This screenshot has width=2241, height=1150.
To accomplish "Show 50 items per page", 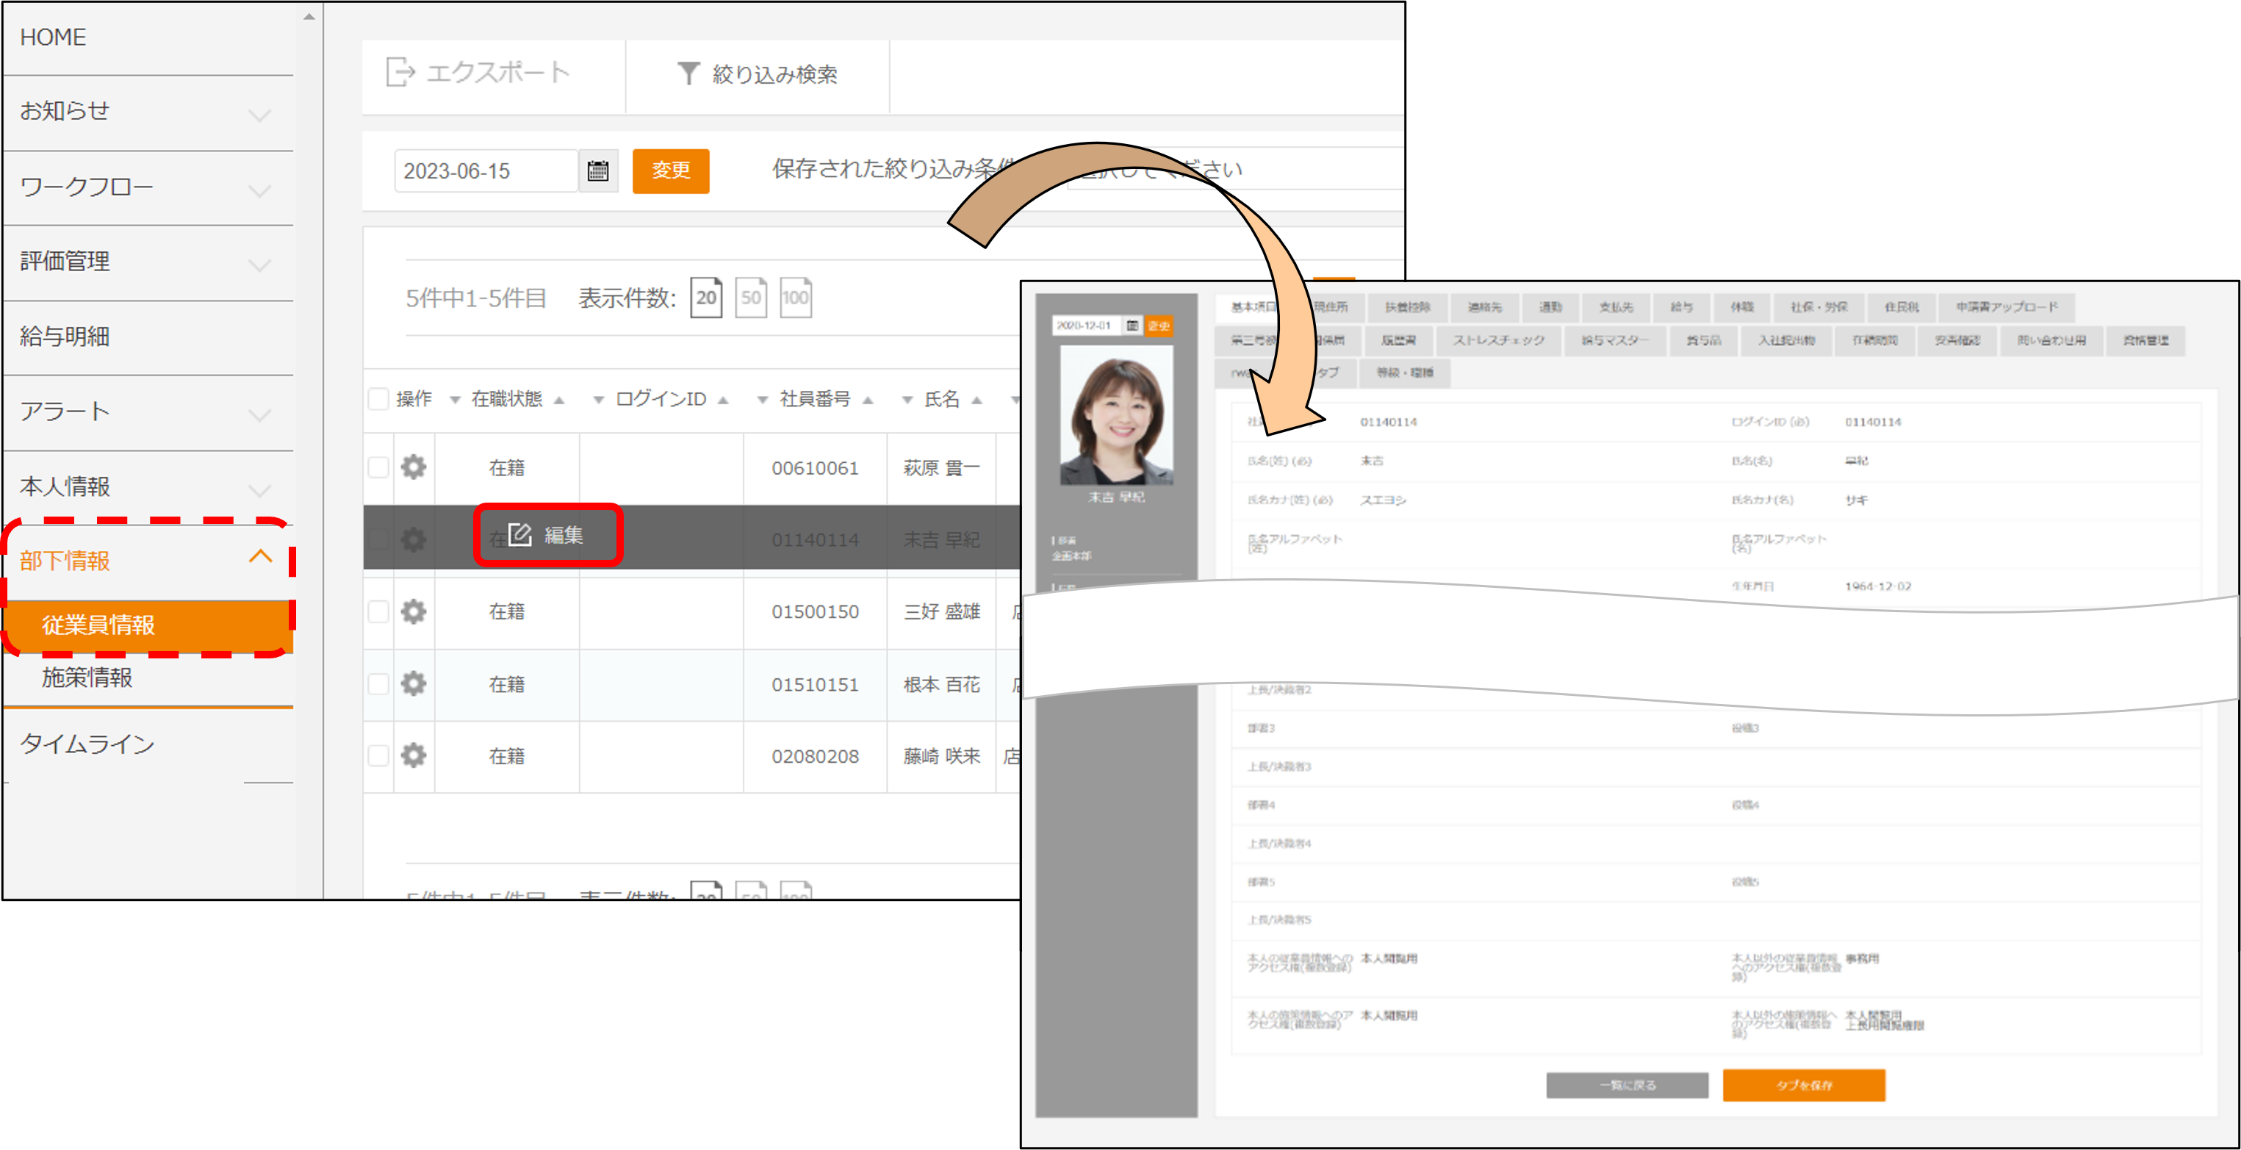I will click(x=750, y=298).
